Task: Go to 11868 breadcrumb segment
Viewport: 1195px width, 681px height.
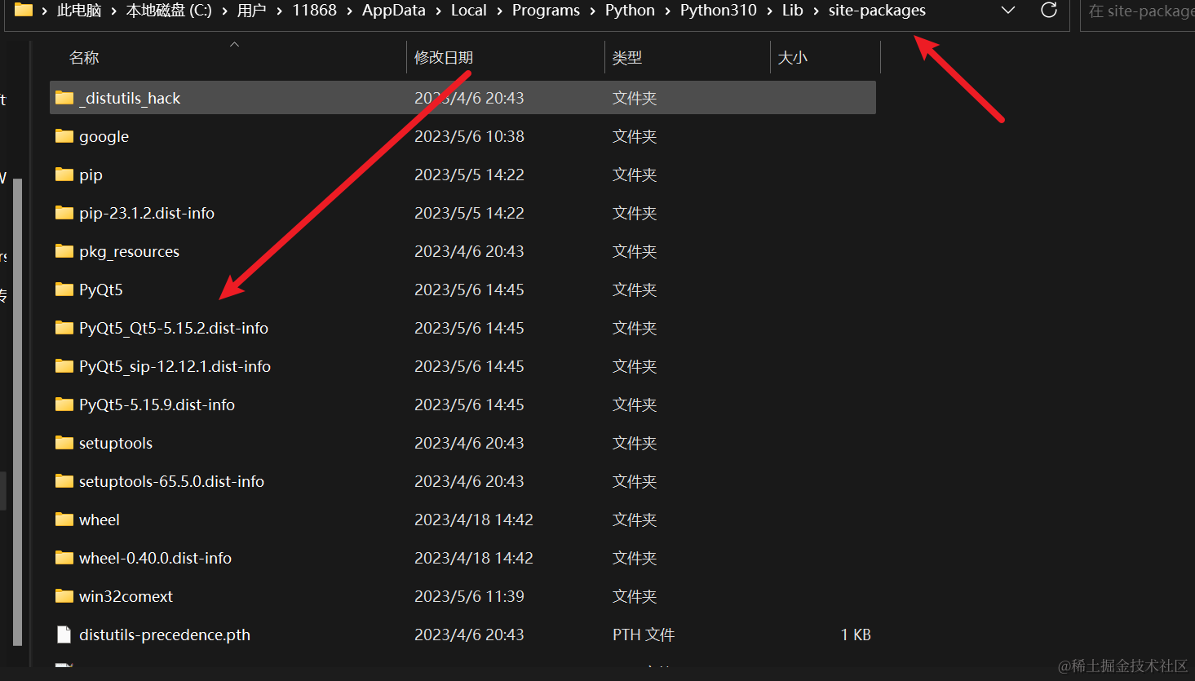Action: (x=314, y=11)
